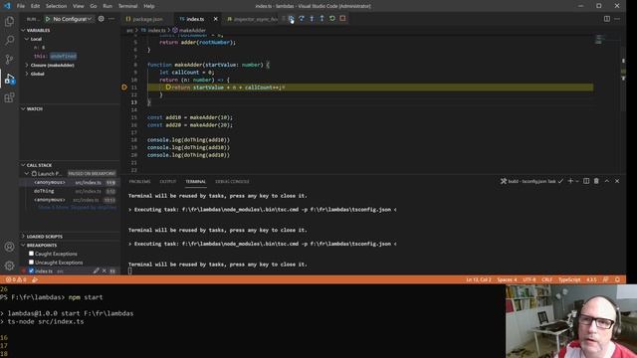
Task: Click the feedback icon in status bar
Action: pos(606,279)
